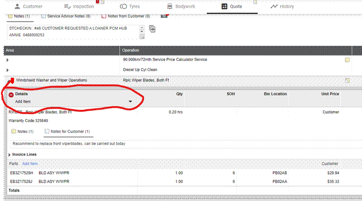Click the Totals row label

[x=14, y=191]
